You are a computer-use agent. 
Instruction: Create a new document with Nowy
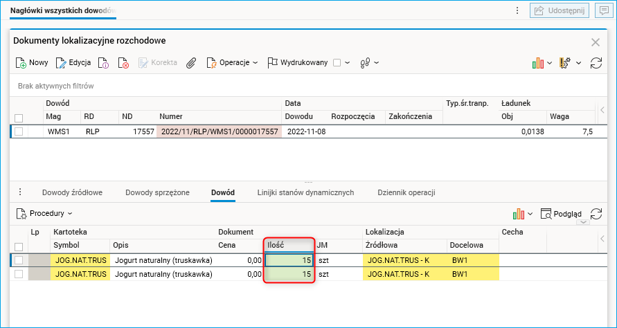click(32, 62)
